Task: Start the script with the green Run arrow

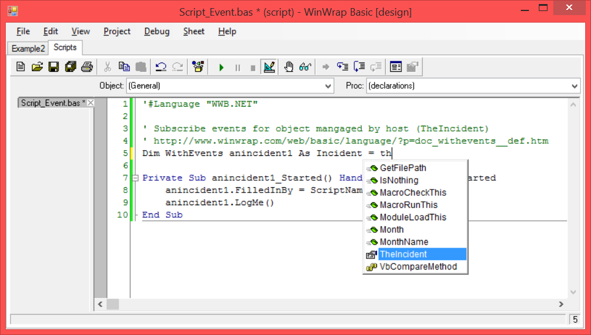Action: click(221, 67)
